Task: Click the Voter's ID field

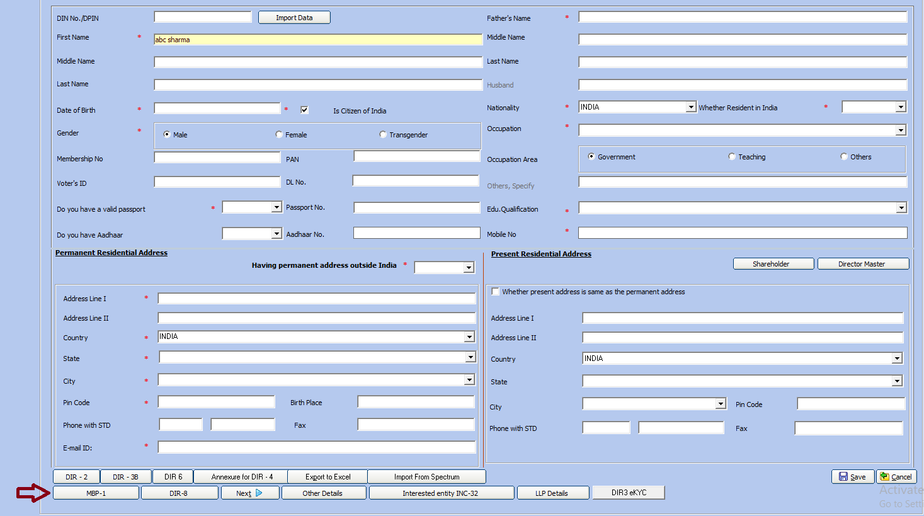Action: [217, 182]
